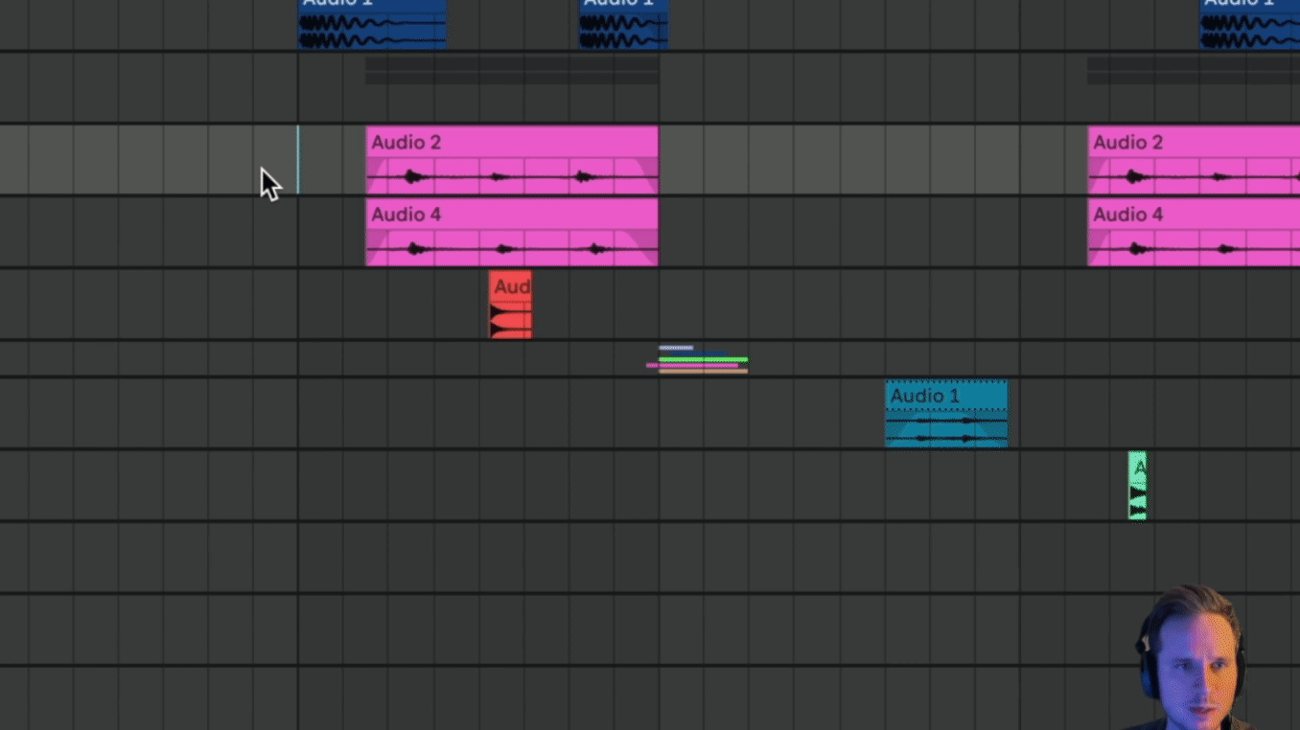Select the red Aud clip
This screenshot has height=730, width=1300.
click(x=510, y=304)
